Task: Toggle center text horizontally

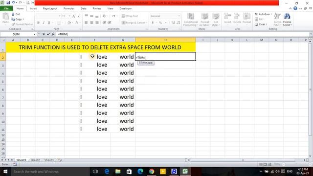Action: 91,23
